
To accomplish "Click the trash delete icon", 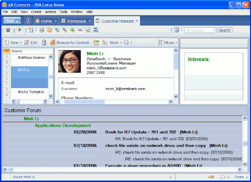I will click(x=44, y=42).
